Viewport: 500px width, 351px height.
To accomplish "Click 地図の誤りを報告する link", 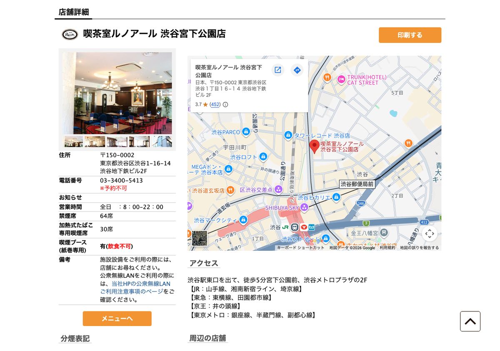I will [x=419, y=248].
